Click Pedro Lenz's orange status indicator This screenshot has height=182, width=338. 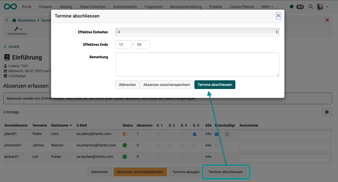[x=125, y=133]
